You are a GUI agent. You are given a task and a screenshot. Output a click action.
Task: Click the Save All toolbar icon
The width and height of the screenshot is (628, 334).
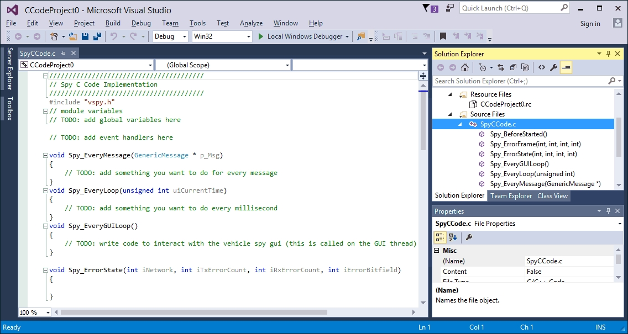97,36
